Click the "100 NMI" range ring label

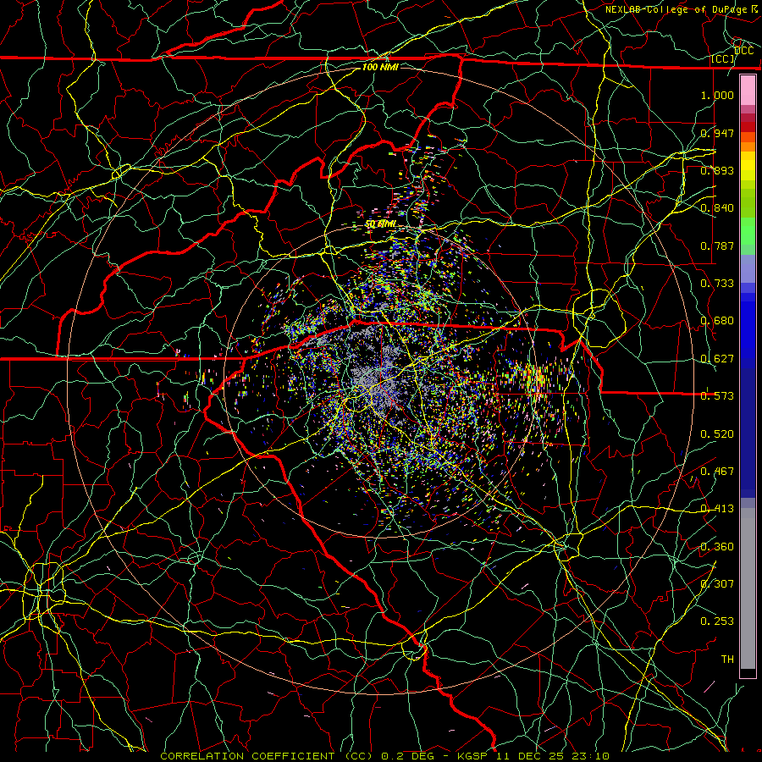(380, 67)
